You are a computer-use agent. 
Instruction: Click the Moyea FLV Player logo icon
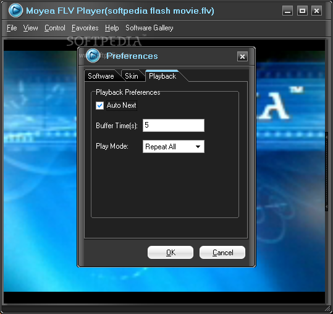click(x=15, y=10)
